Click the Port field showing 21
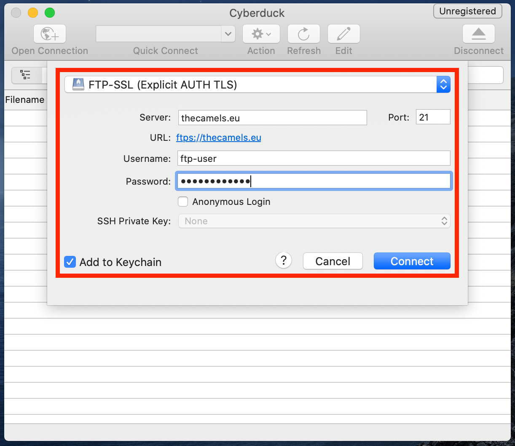 (x=433, y=117)
